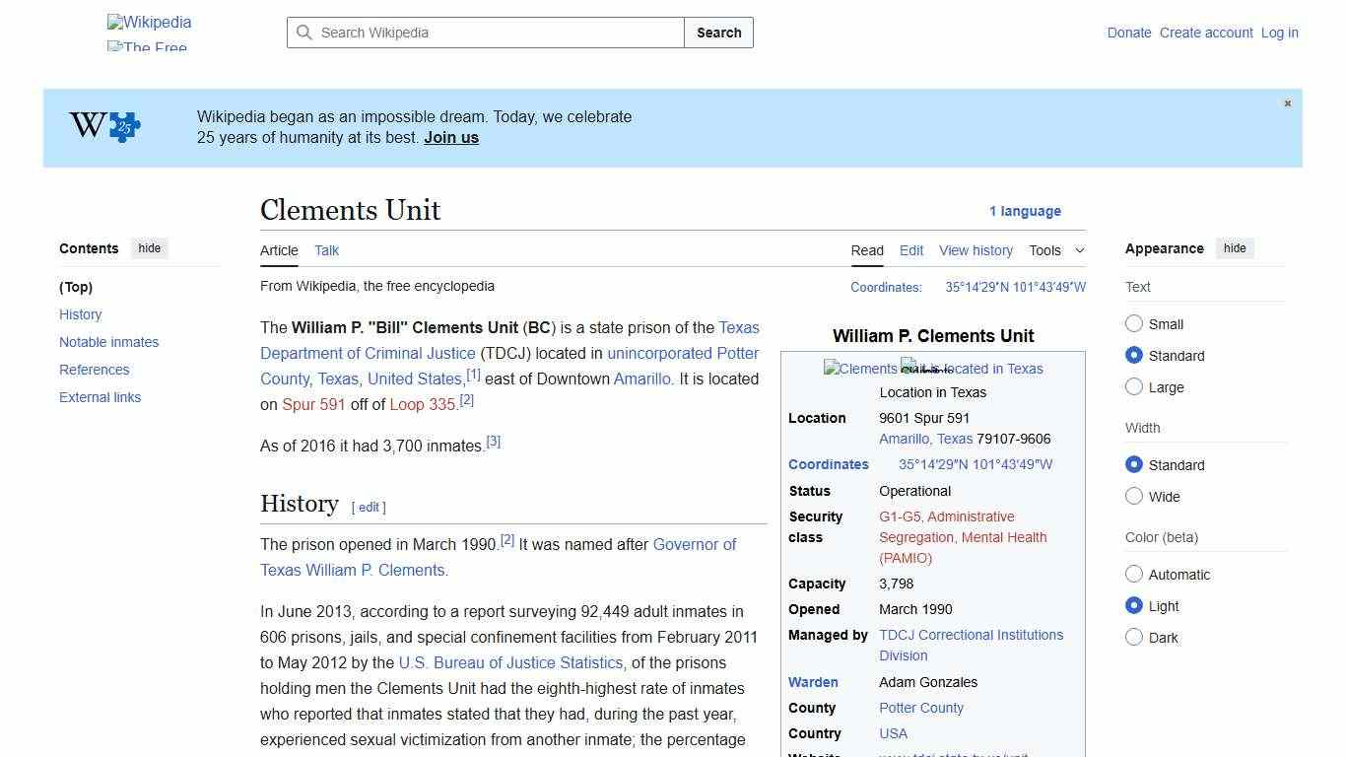This screenshot has height=757, width=1346.
Task: Click edit beside the History heading
Action: coord(369,507)
